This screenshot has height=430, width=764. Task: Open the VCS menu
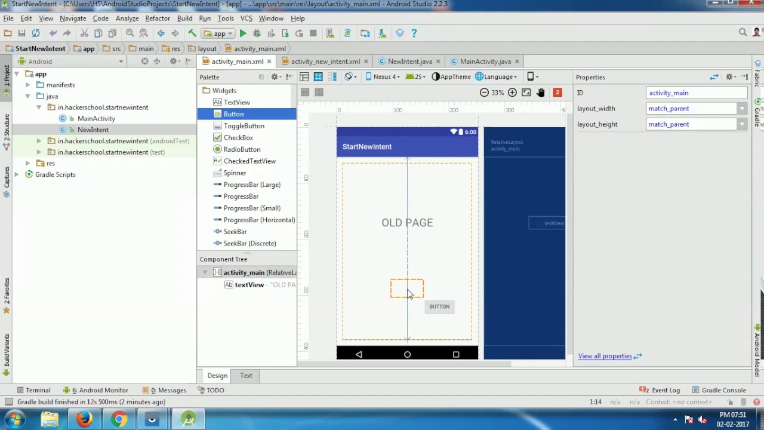click(246, 19)
